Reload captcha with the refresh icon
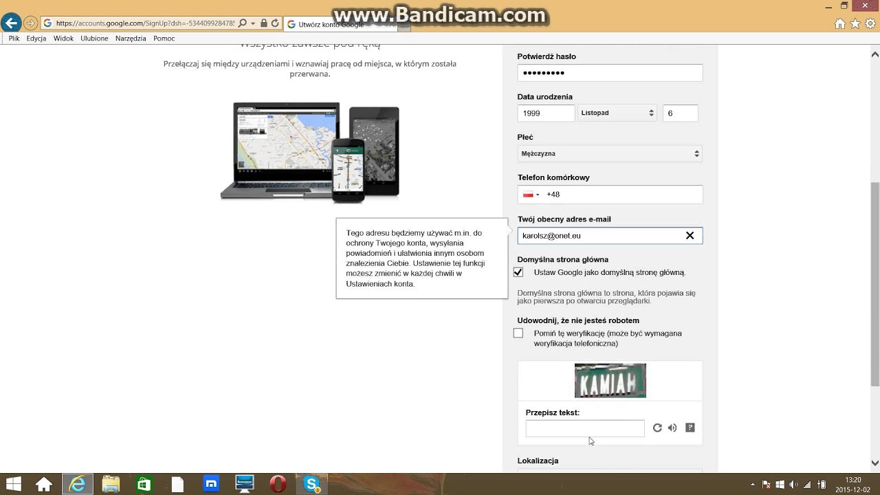 tap(657, 428)
